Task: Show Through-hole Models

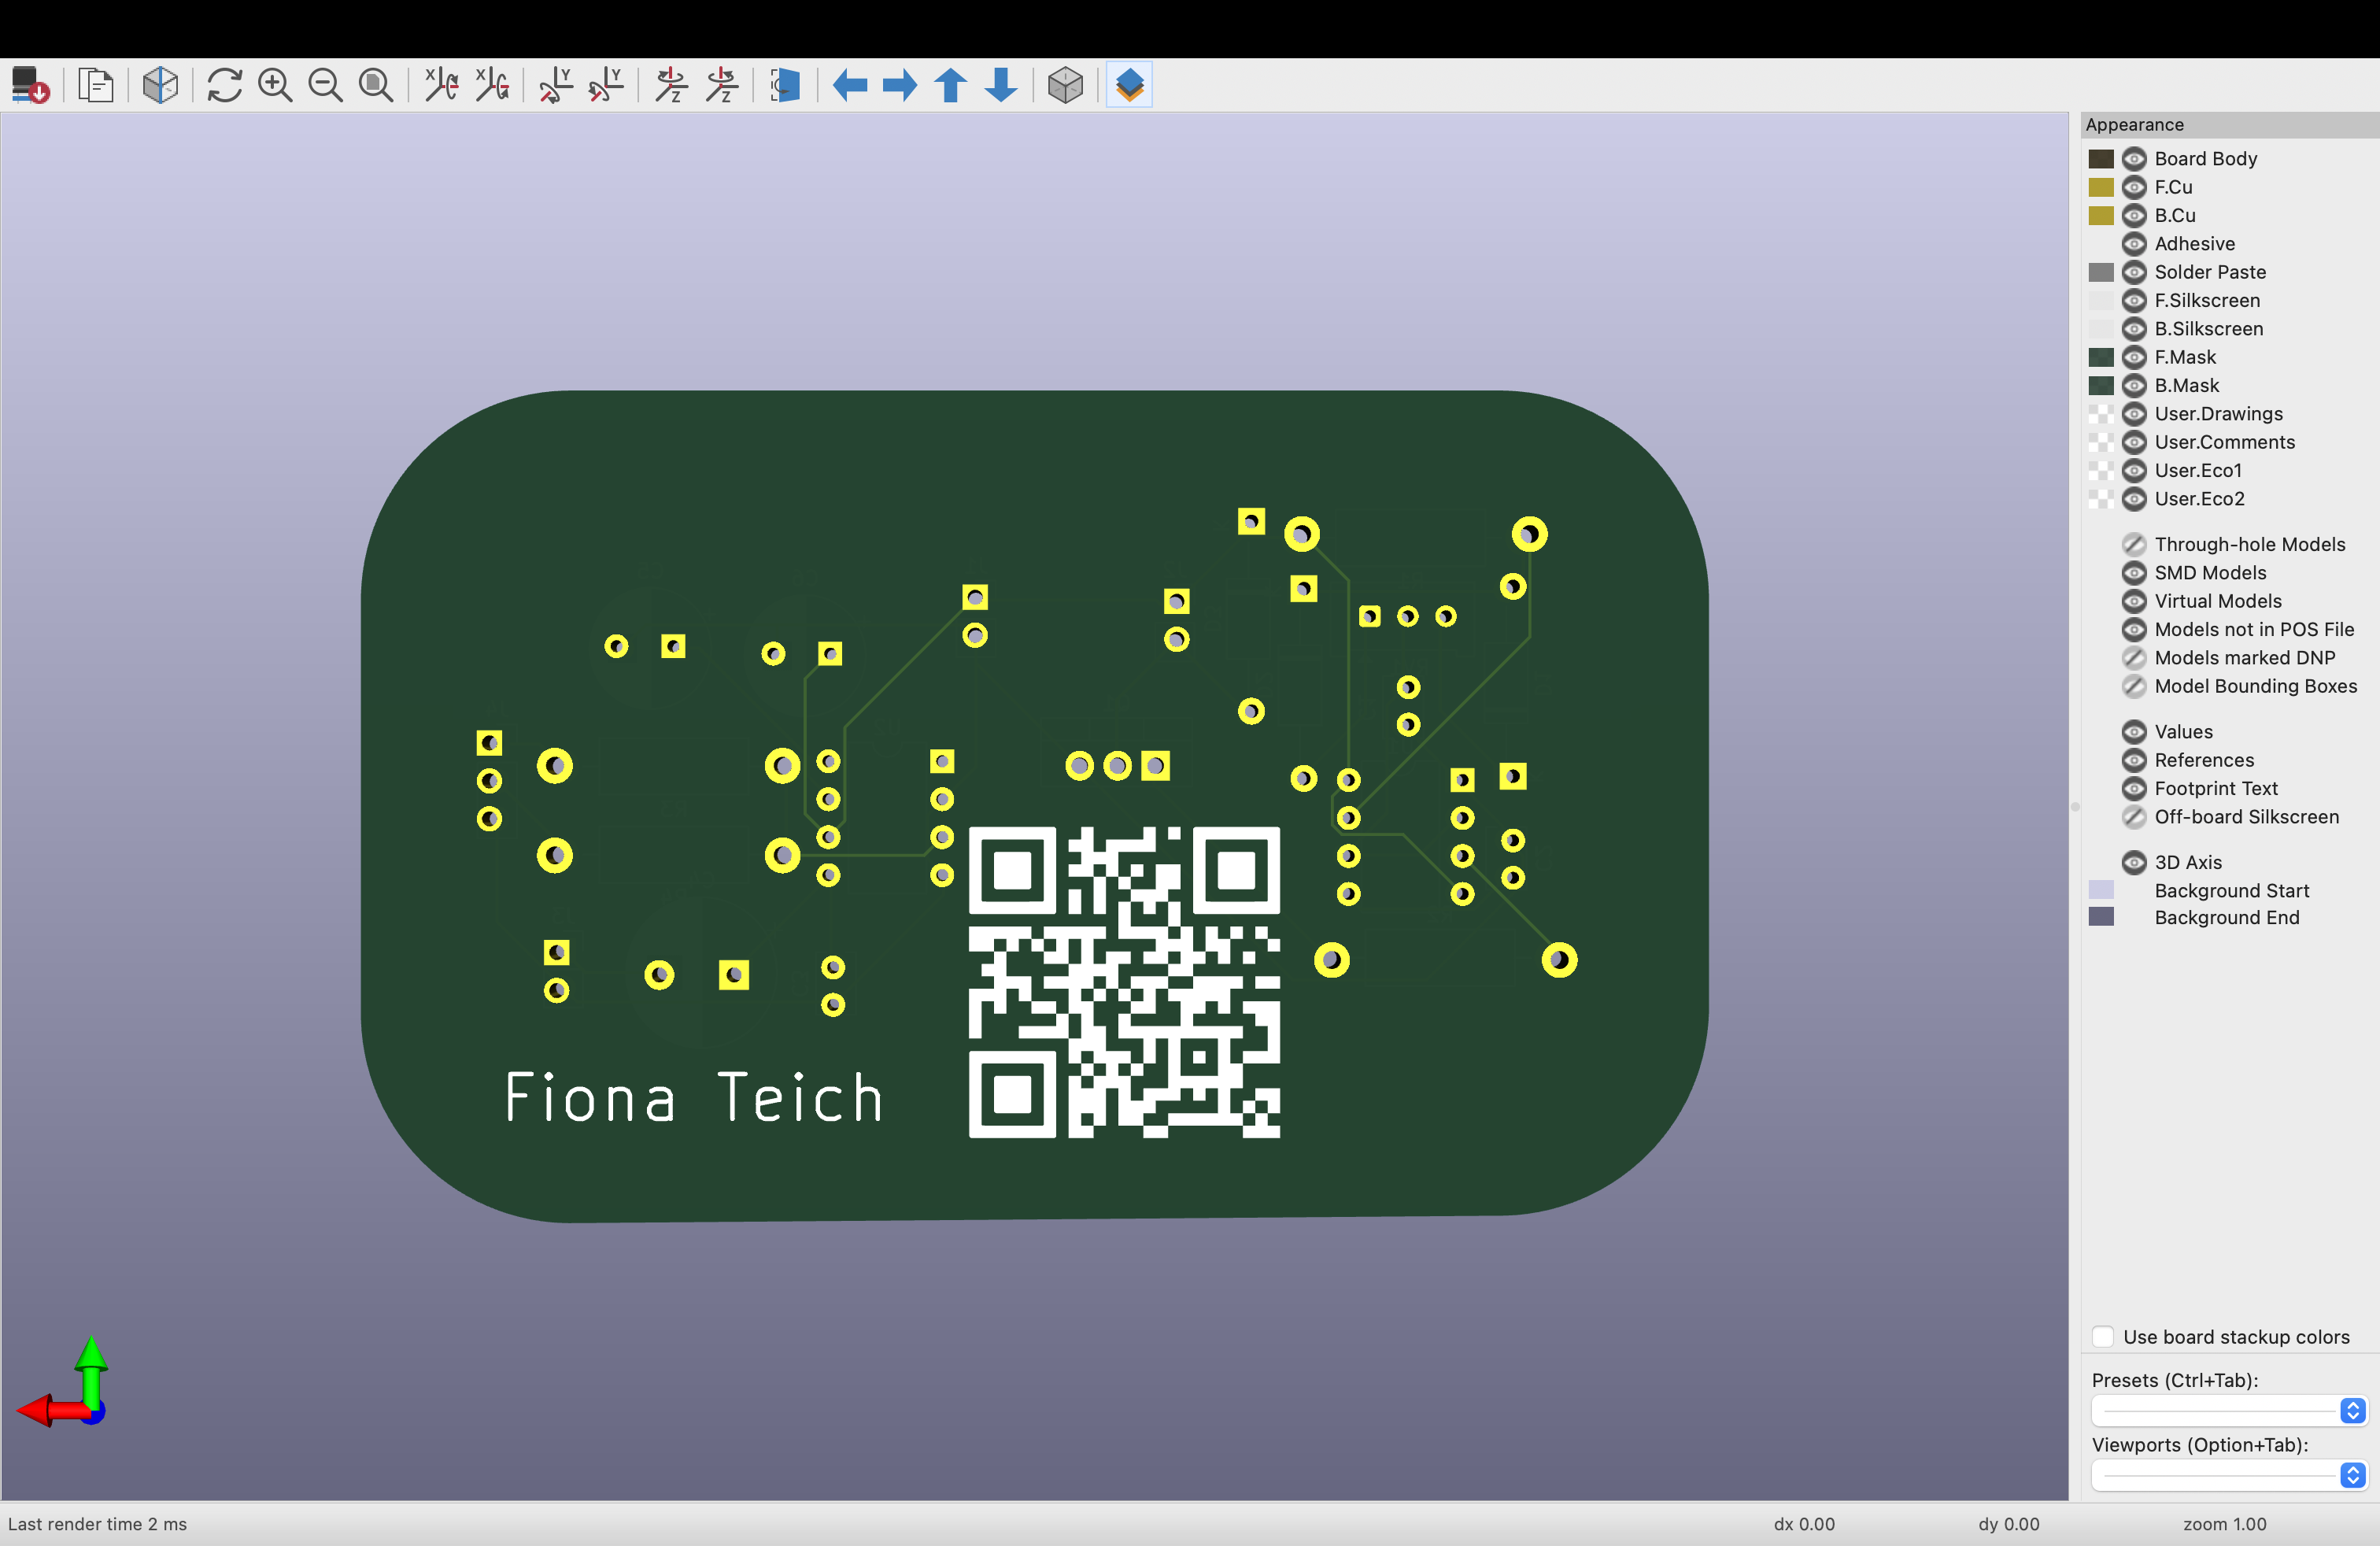Action: pyautogui.click(x=2134, y=544)
